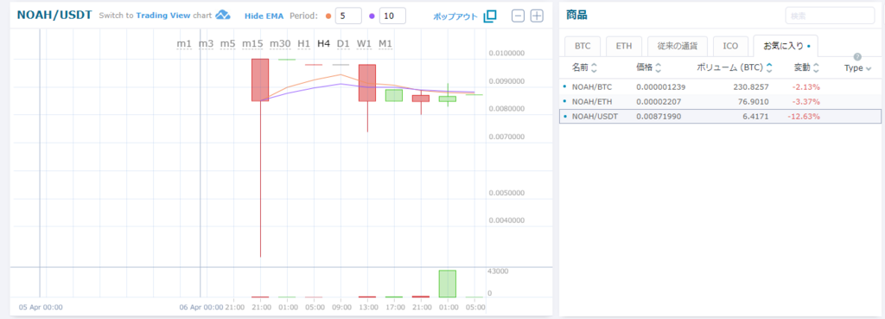Select the NOAH/BTC row

[720, 87]
